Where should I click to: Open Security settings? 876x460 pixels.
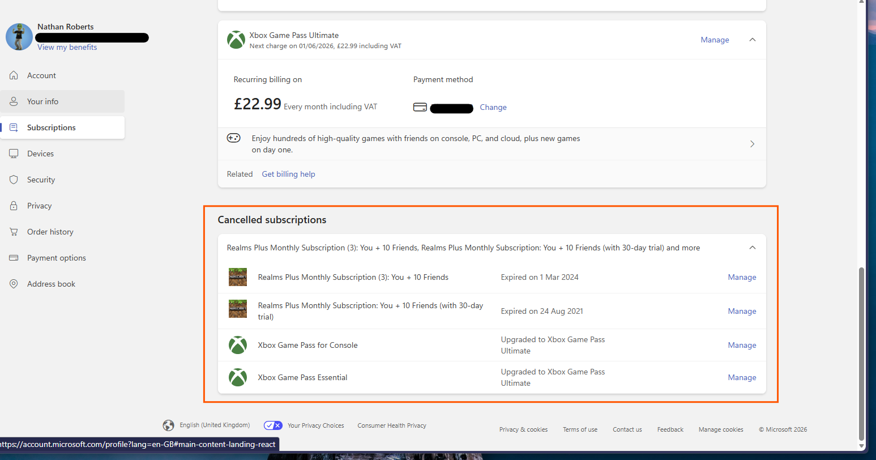(62, 180)
